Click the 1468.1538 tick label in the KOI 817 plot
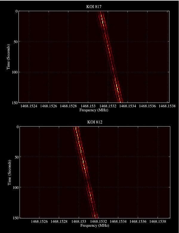This screenshot has height=233, width=179. pyautogui.click(x=167, y=106)
